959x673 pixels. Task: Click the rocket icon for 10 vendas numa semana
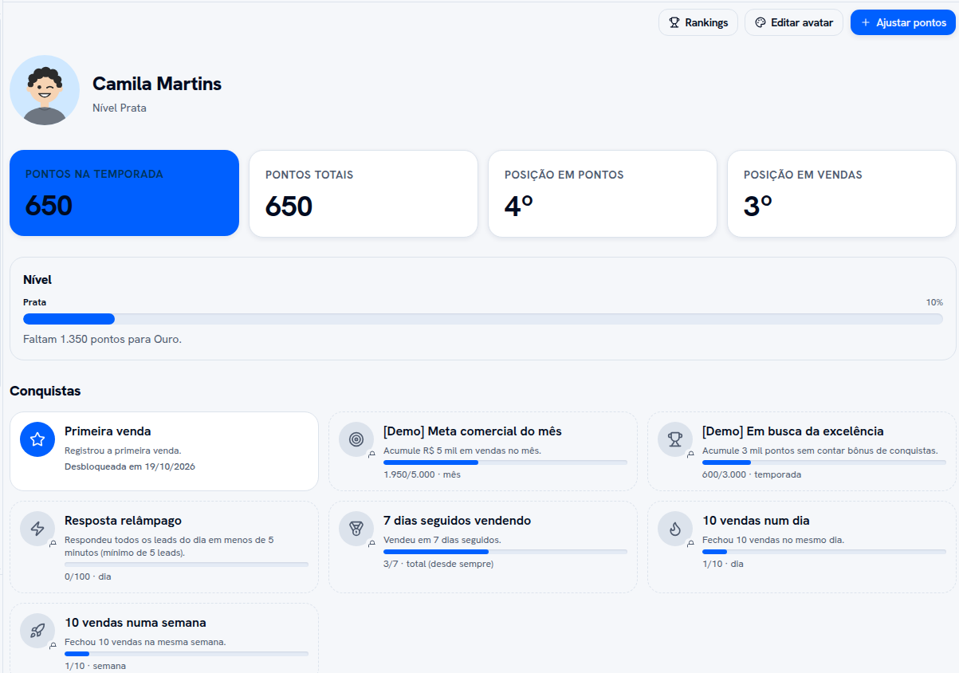(37, 631)
